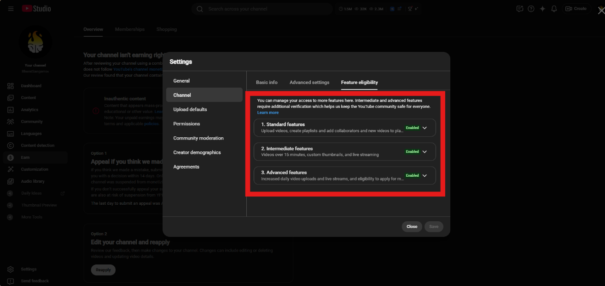
Task: Click the '1. Standard features' heading
Action: [x=283, y=124]
